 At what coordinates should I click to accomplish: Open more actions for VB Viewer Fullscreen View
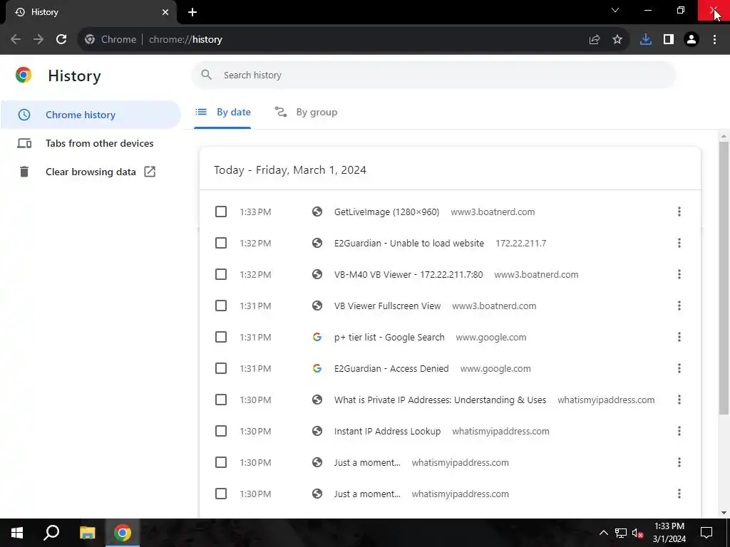[x=679, y=306]
